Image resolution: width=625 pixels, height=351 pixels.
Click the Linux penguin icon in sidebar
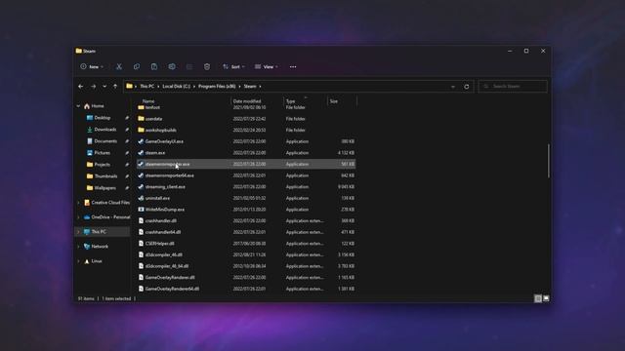click(87, 261)
